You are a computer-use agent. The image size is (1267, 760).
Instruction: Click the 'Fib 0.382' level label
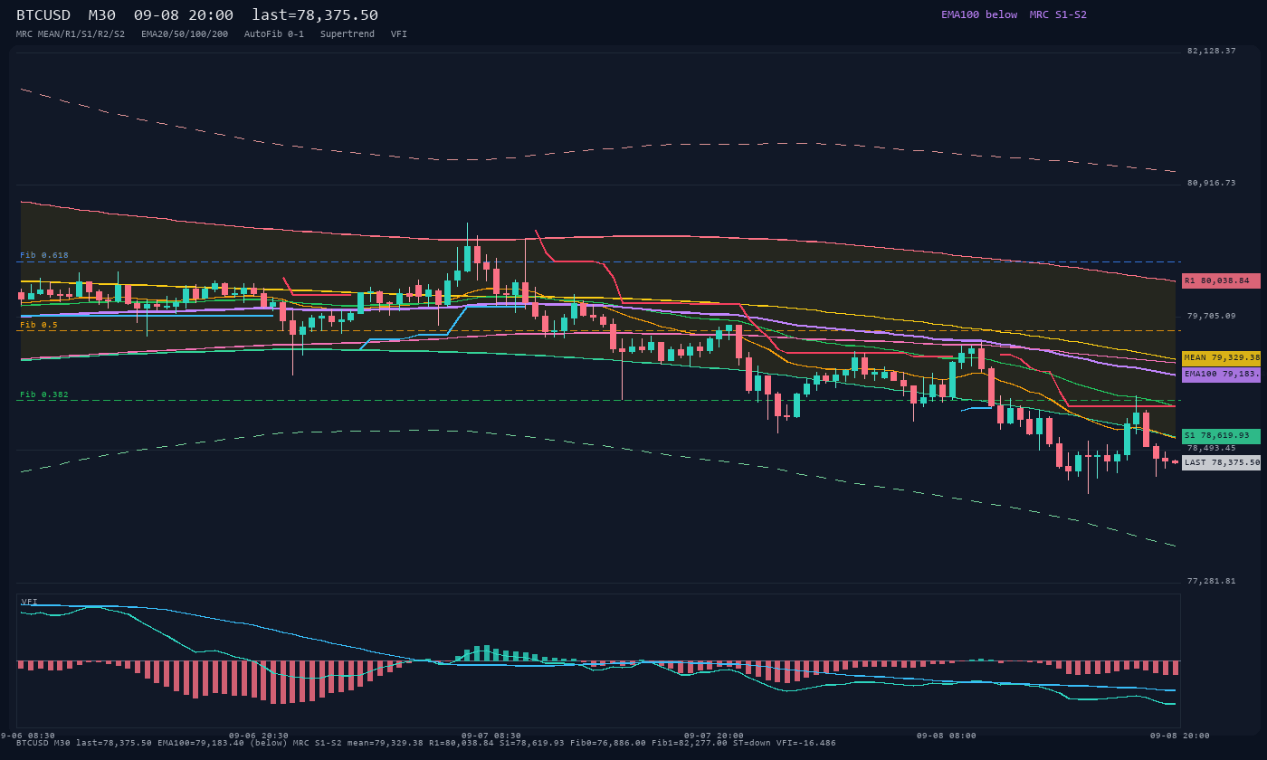(x=44, y=394)
